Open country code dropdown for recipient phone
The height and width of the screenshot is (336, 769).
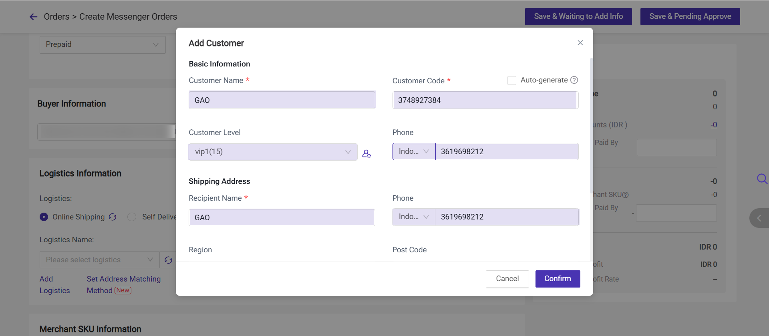pos(414,217)
